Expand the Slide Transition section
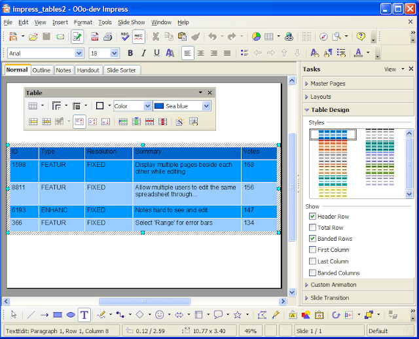 click(x=358, y=298)
